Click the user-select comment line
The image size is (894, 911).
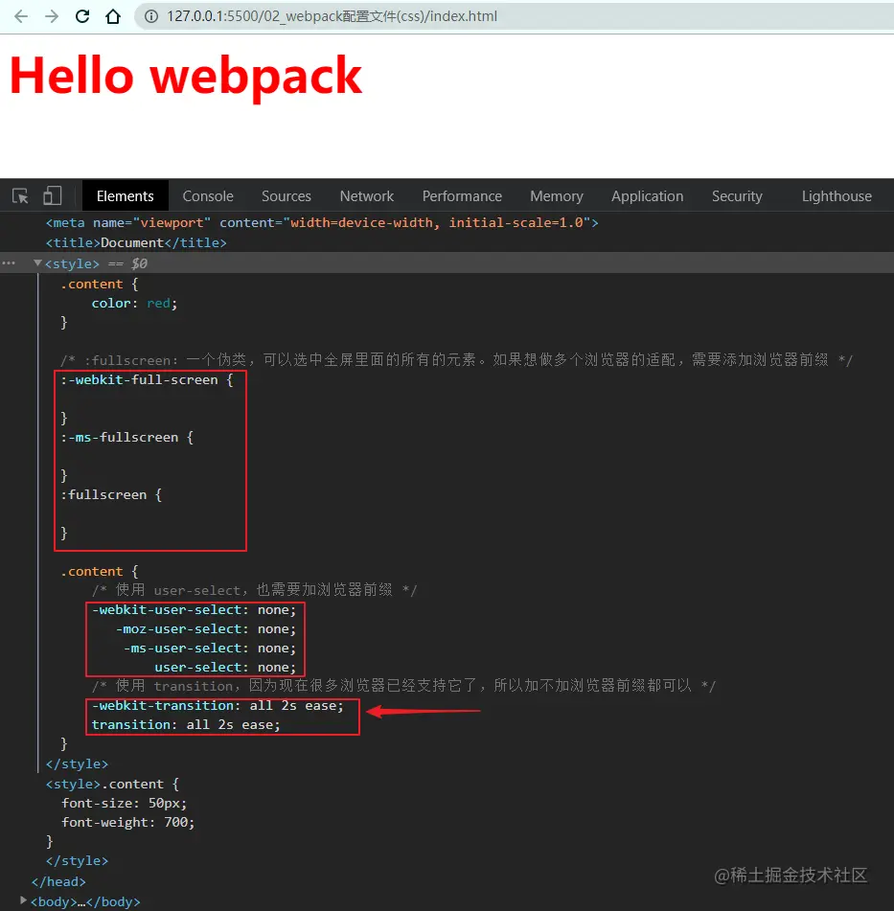pyautogui.click(x=254, y=590)
